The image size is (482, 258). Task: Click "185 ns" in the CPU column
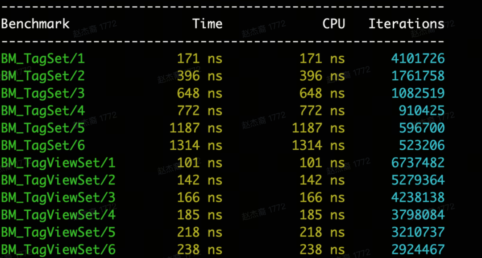[322, 215]
